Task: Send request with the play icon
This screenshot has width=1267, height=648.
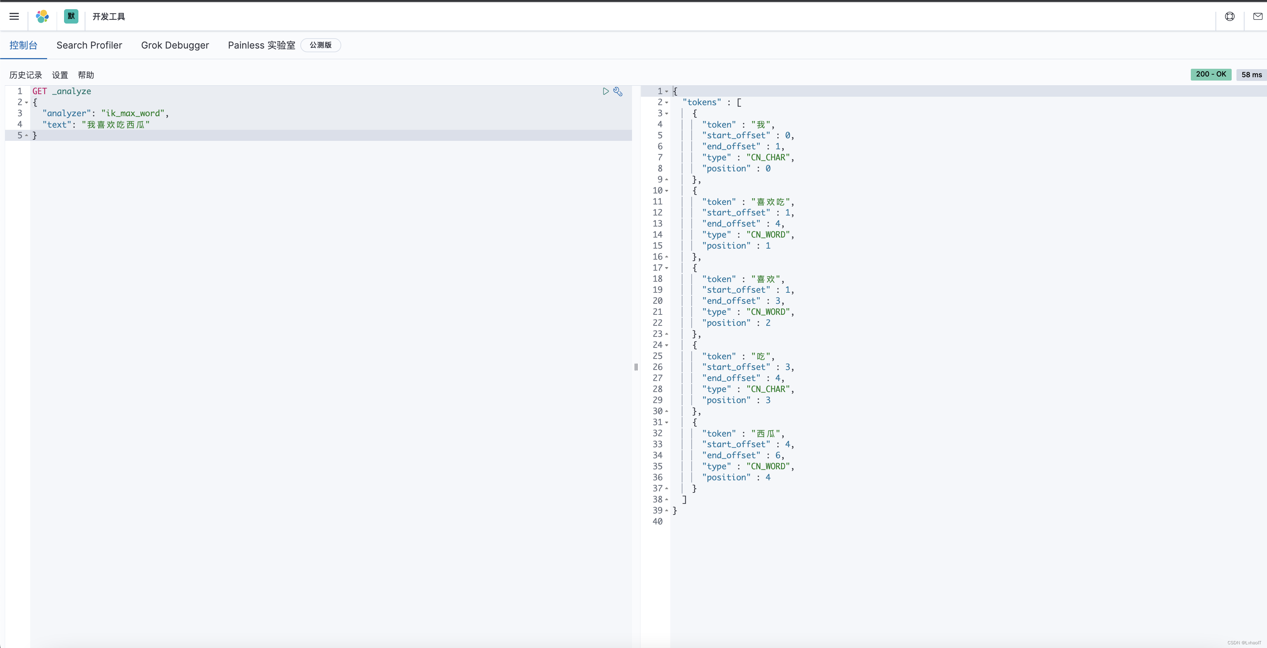Action: tap(606, 91)
